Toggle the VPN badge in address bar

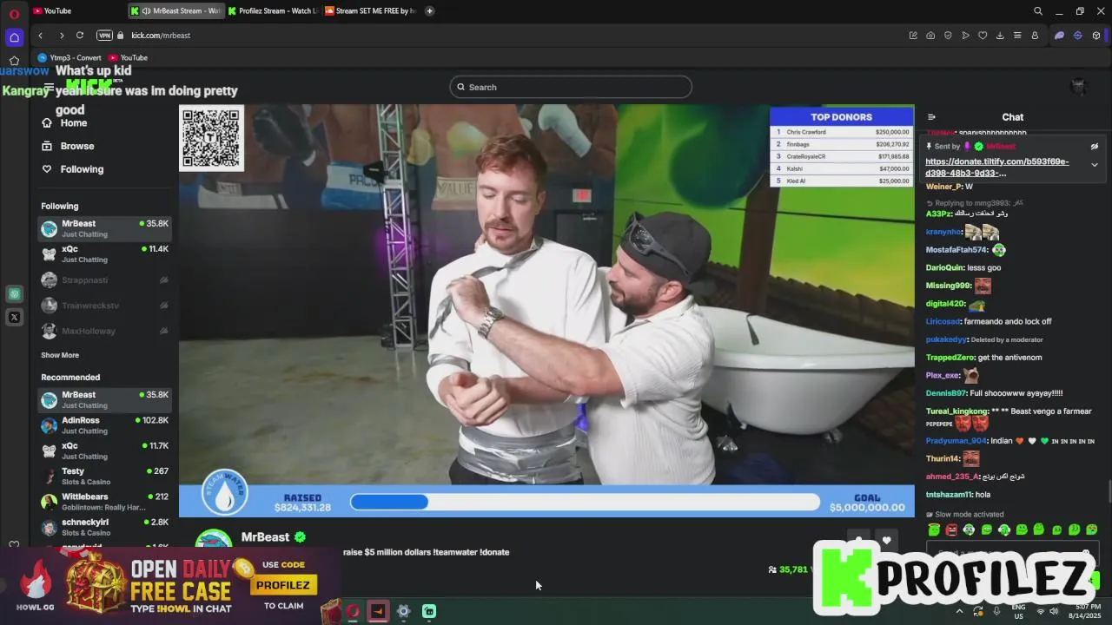(105, 36)
